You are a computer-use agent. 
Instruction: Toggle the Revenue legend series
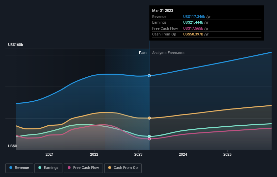(19, 168)
